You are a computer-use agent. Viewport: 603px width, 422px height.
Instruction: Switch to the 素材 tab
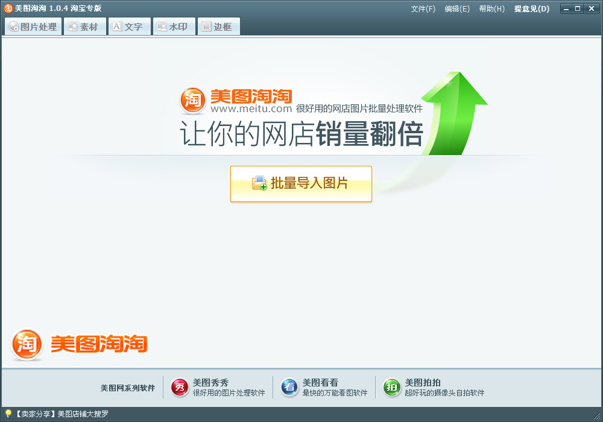click(84, 27)
